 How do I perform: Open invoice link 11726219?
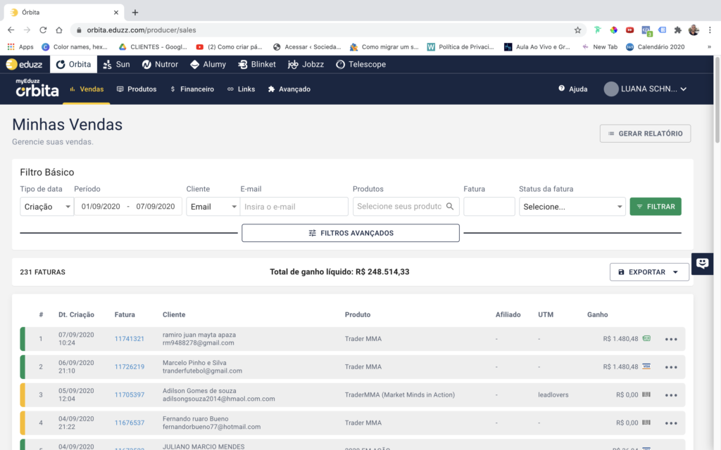130,367
